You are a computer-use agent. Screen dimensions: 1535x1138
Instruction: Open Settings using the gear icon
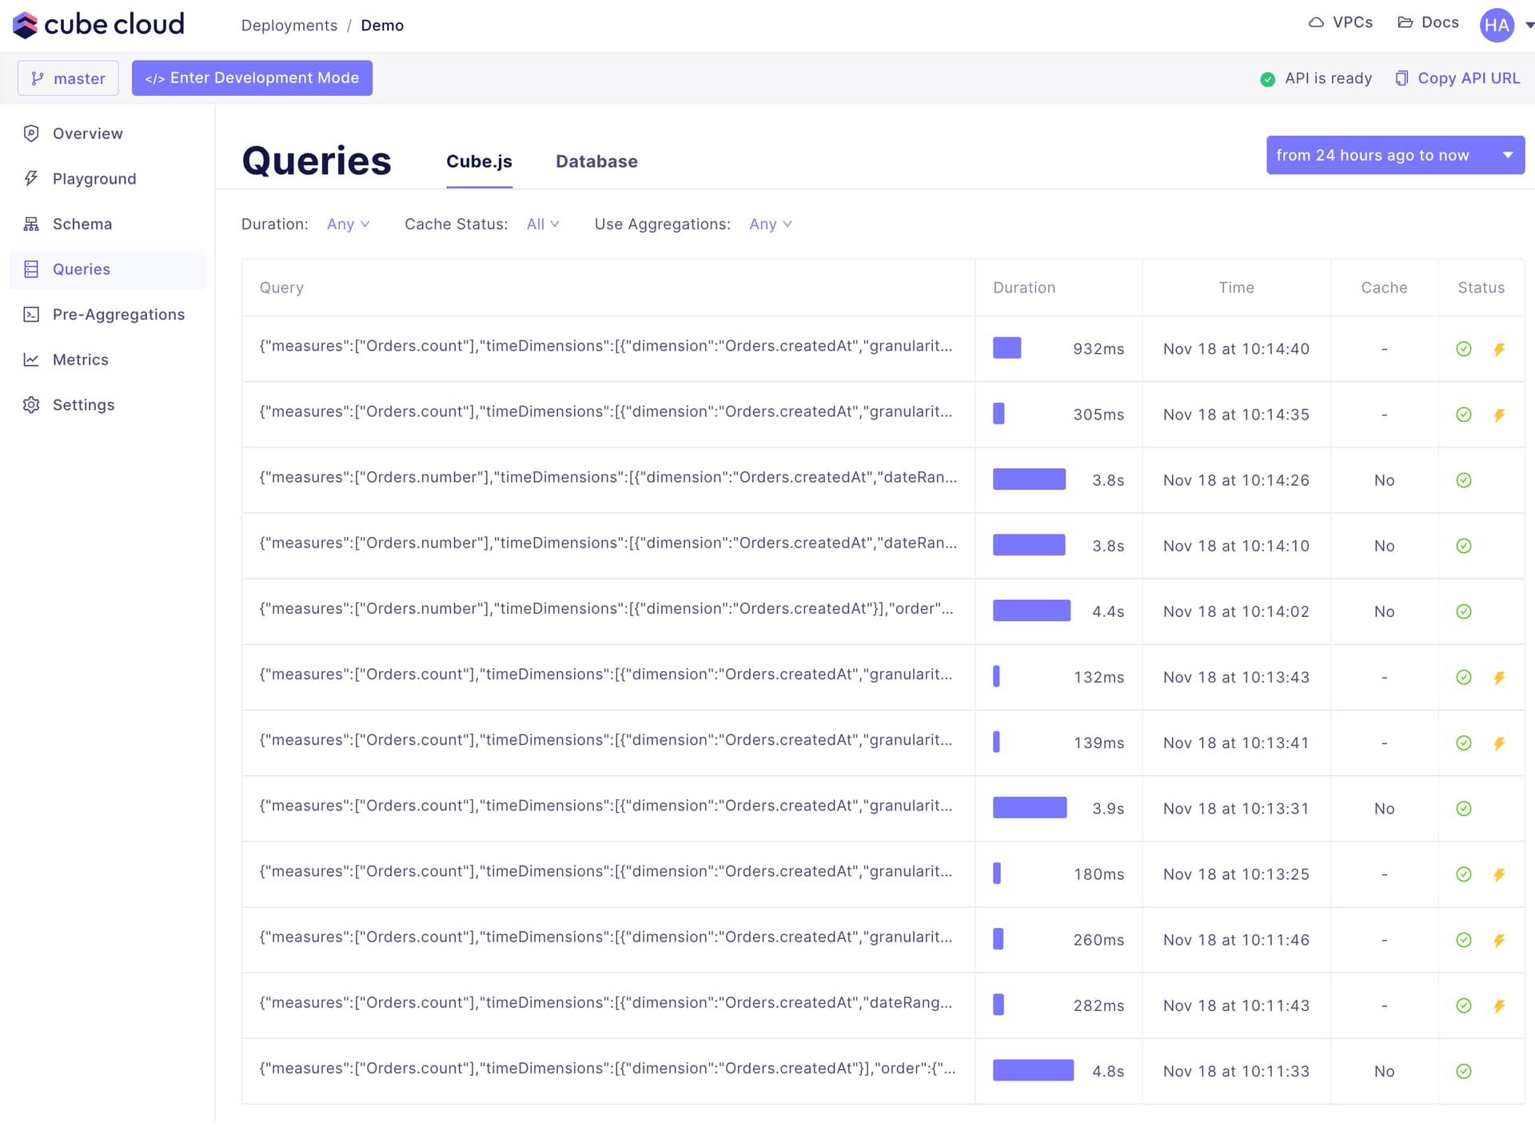[x=31, y=404]
